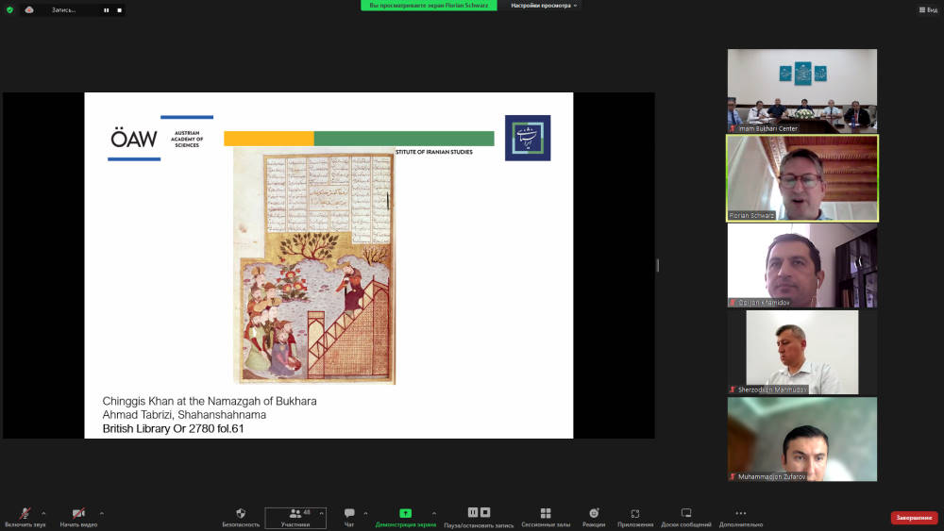Pause recording in top-left bar

coord(107,10)
